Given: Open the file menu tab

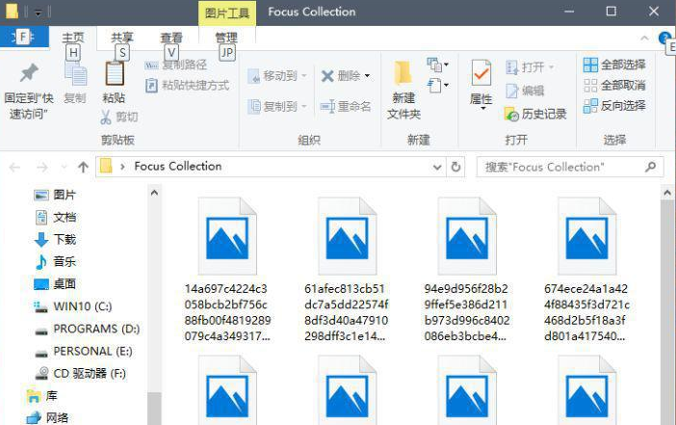Looking at the screenshot, I should coord(24,37).
